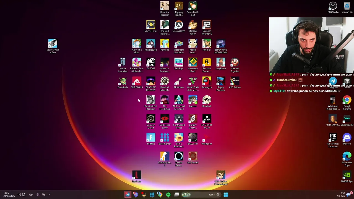Select Drunken Wrestlers 2 shortcut
354x199 pixels.
click(x=207, y=28)
